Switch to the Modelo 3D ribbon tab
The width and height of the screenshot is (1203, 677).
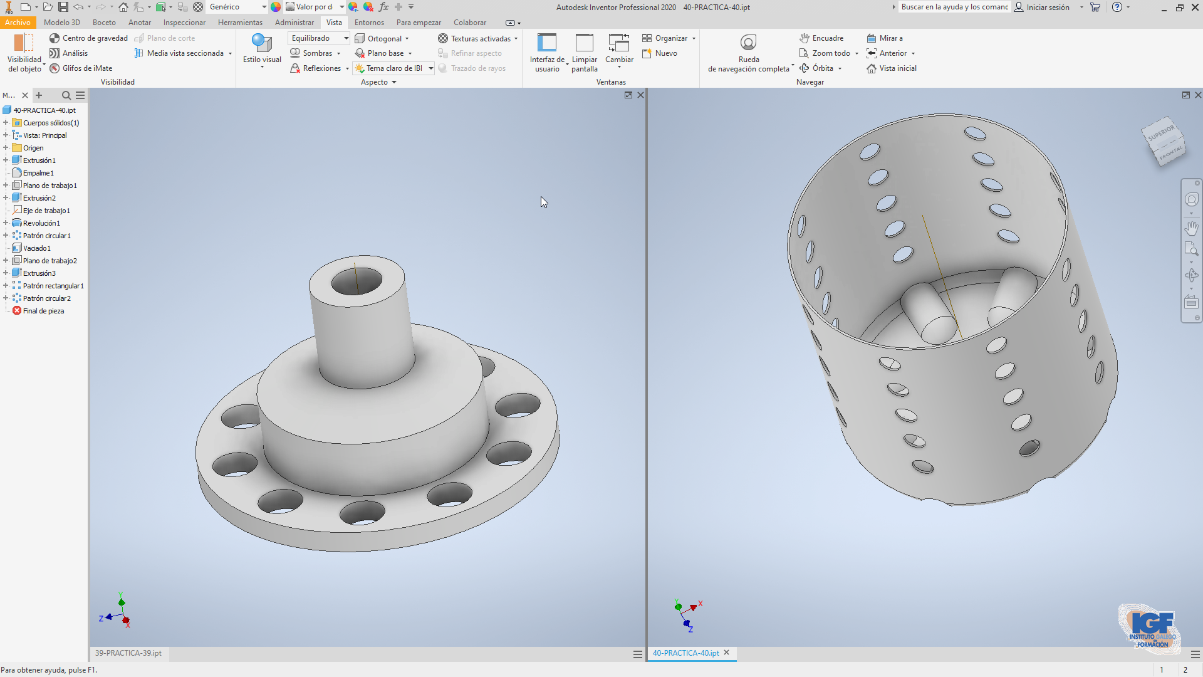(x=62, y=23)
